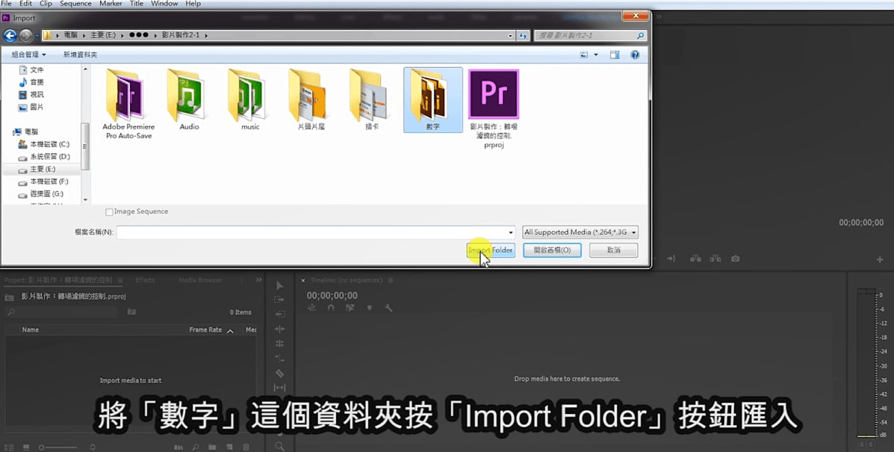The height and width of the screenshot is (452, 894).
Task: Toggle Linked Selection in the Timeline header
Action: tap(350, 308)
